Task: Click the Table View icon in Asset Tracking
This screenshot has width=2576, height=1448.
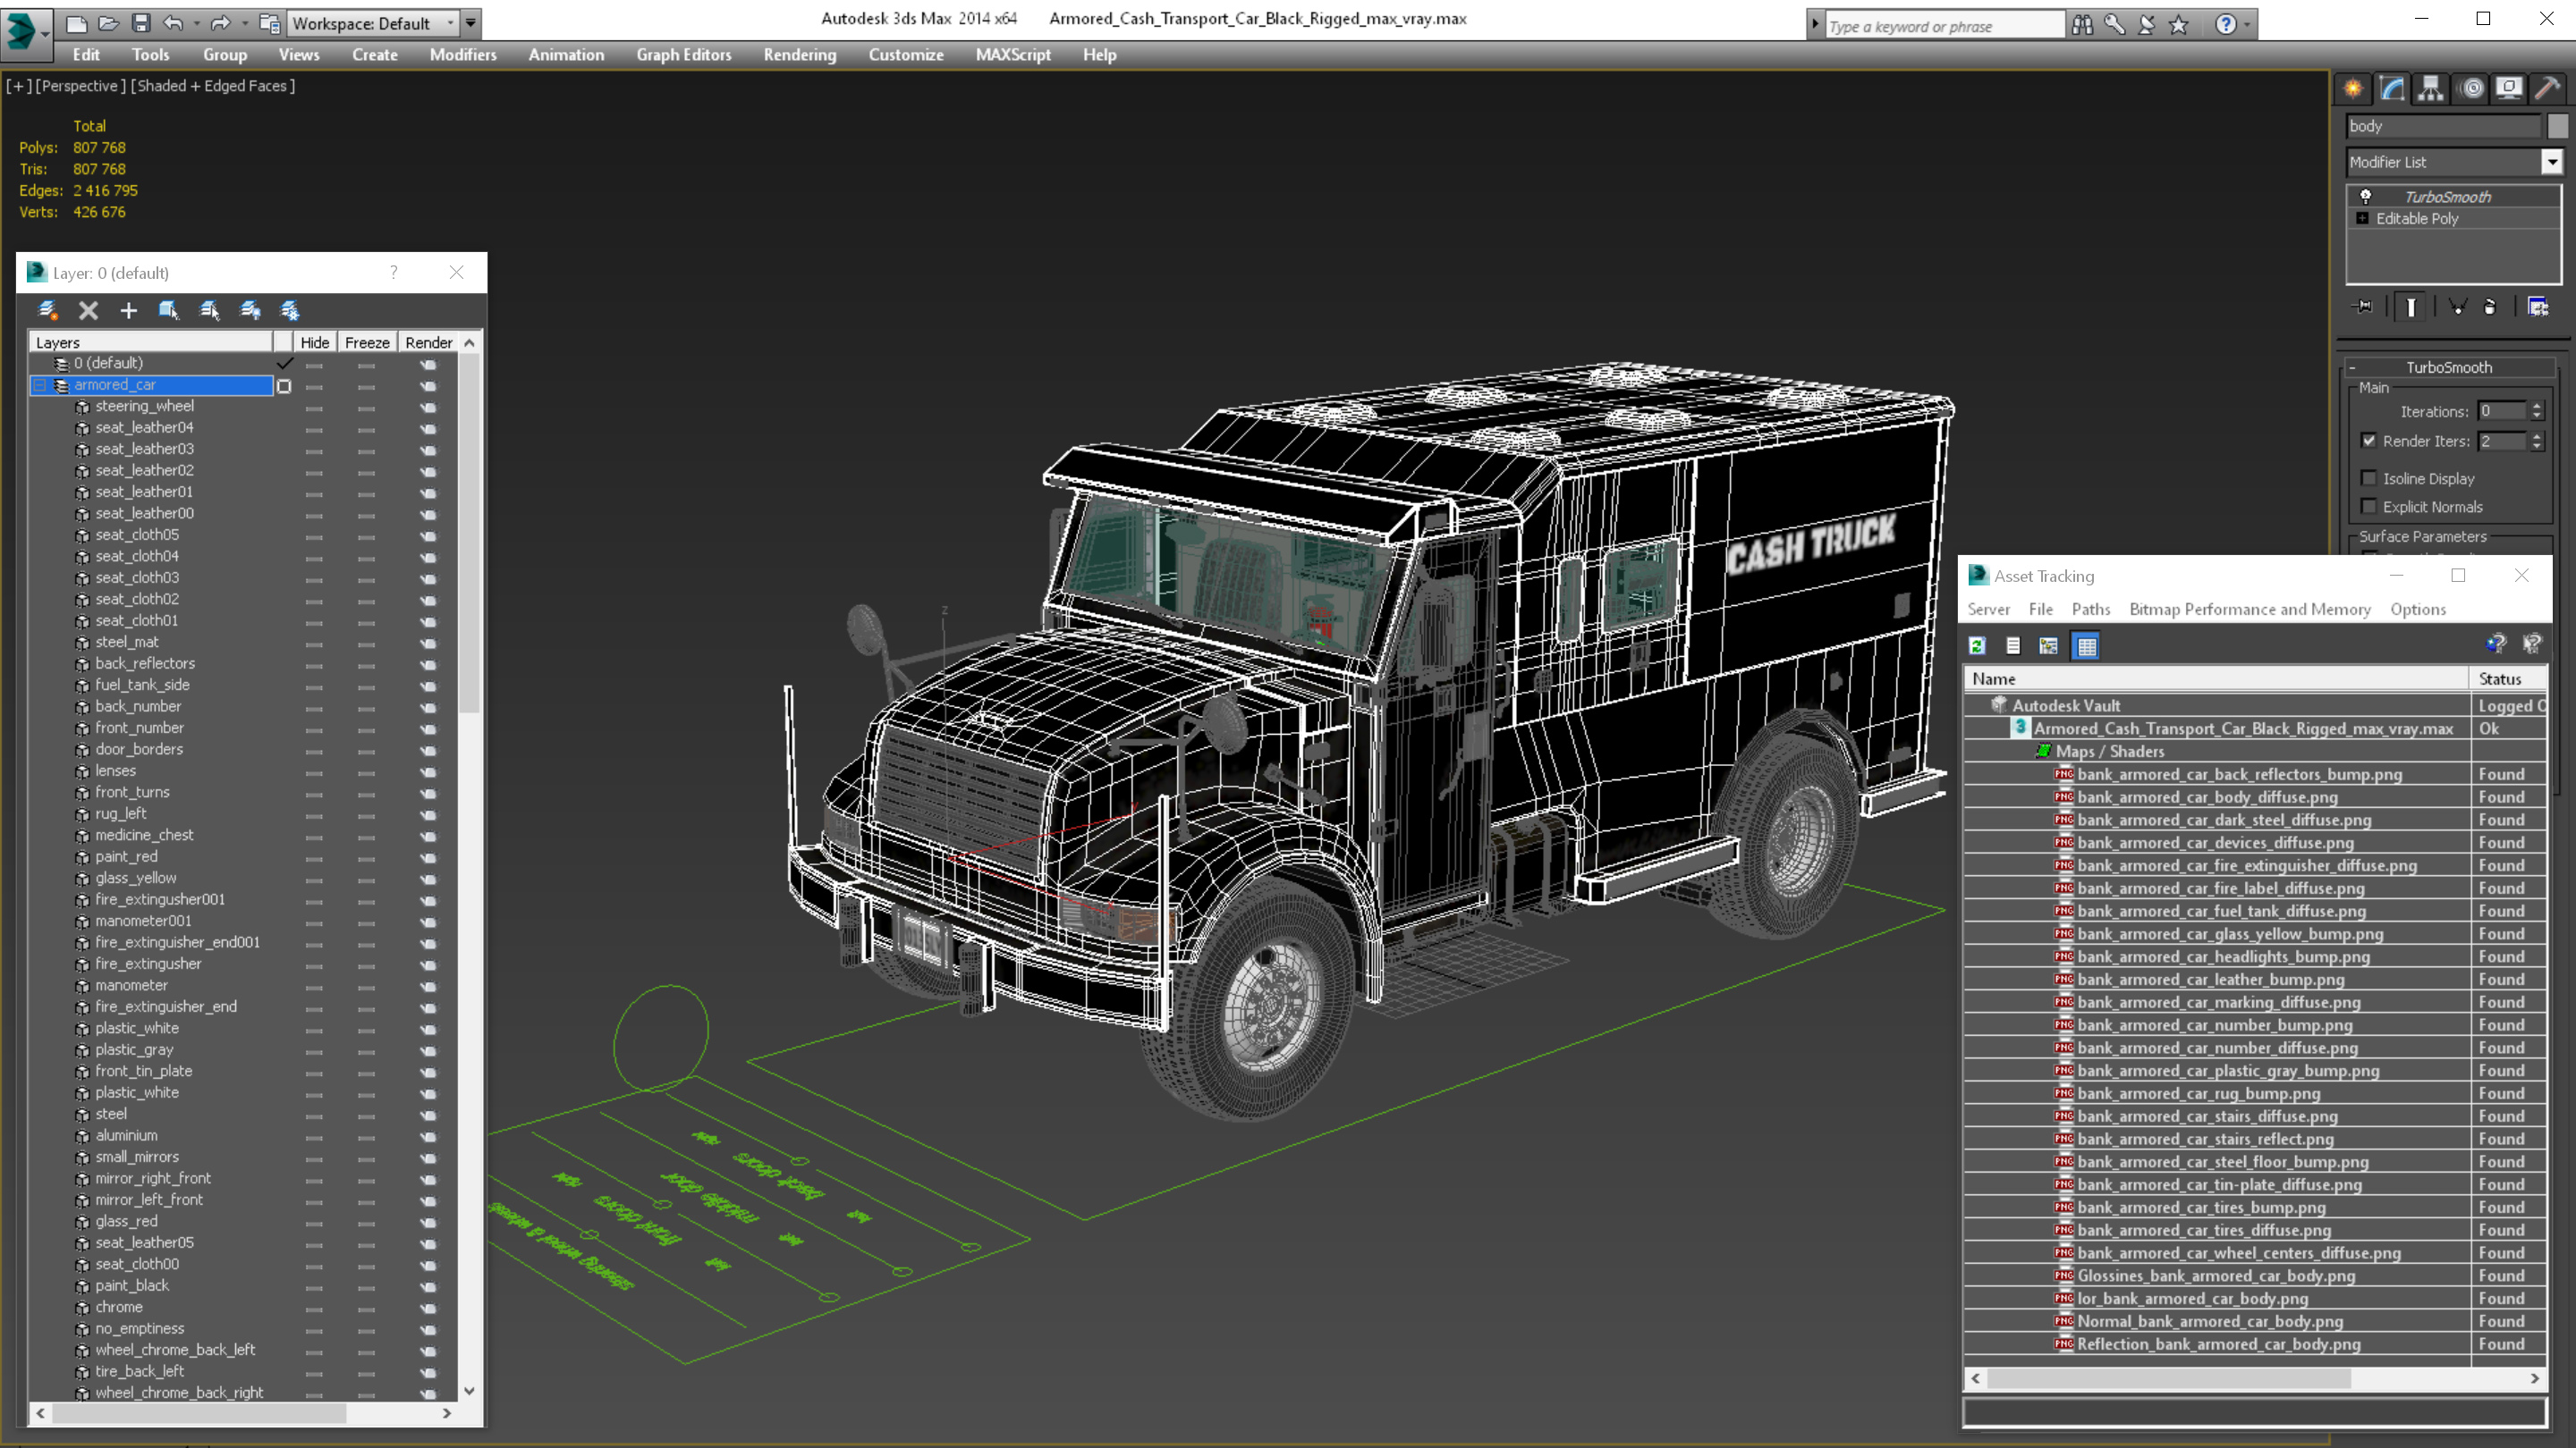Action: 2087,645
